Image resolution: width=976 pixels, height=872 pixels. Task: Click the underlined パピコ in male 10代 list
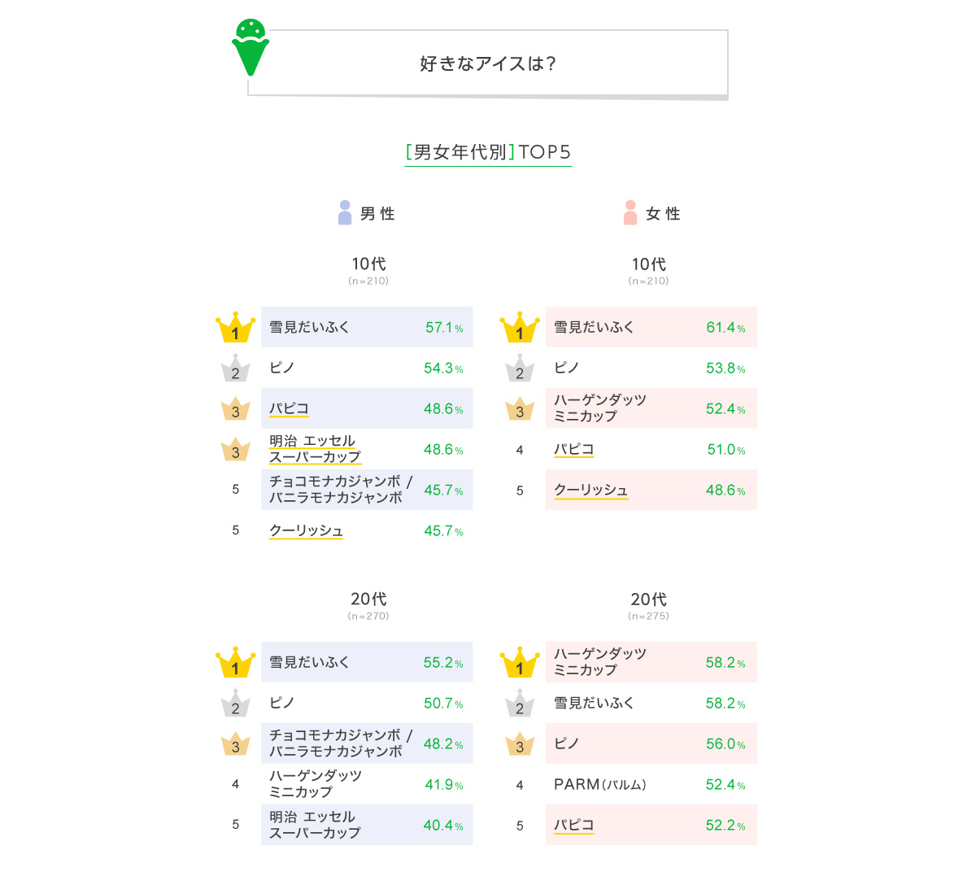[x=289, y=408]
